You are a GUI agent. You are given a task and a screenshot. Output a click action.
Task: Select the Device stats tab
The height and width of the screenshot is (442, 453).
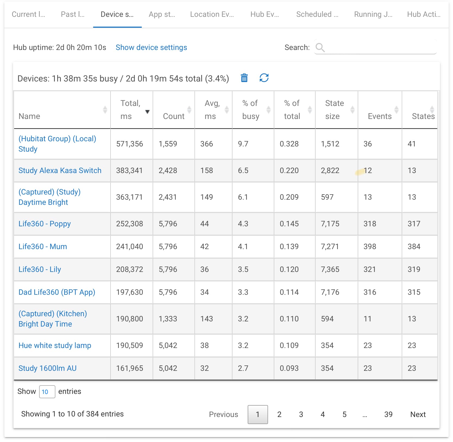click(x=117, y=14)
